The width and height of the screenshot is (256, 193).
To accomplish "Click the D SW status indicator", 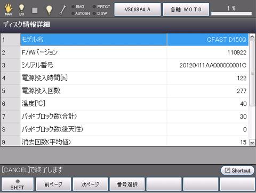I will [x=100, y=13].
